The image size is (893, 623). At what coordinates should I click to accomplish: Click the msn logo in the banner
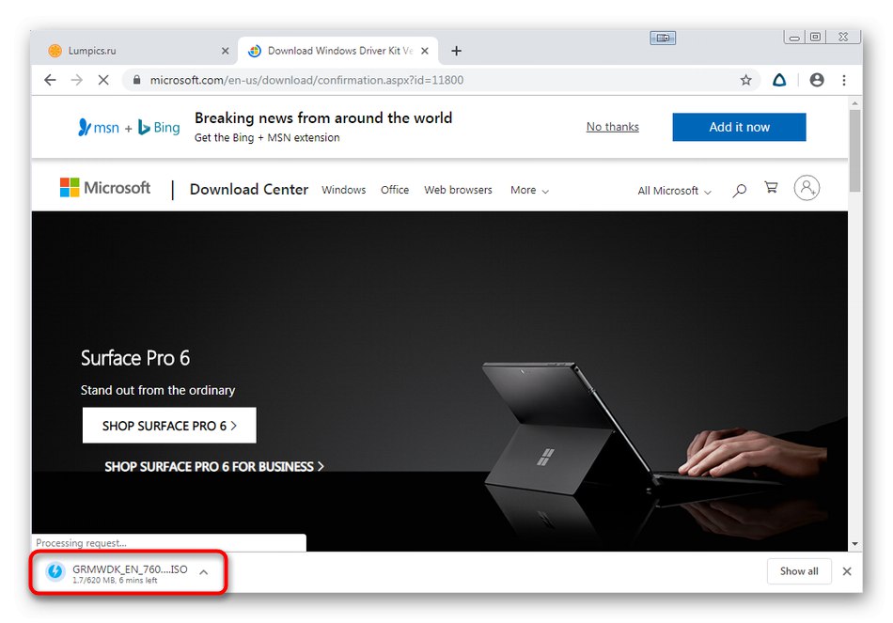98,127
